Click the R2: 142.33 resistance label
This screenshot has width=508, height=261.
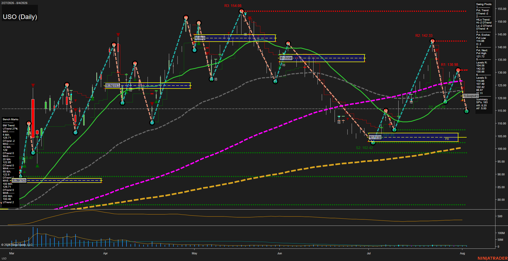click(424, 35)
